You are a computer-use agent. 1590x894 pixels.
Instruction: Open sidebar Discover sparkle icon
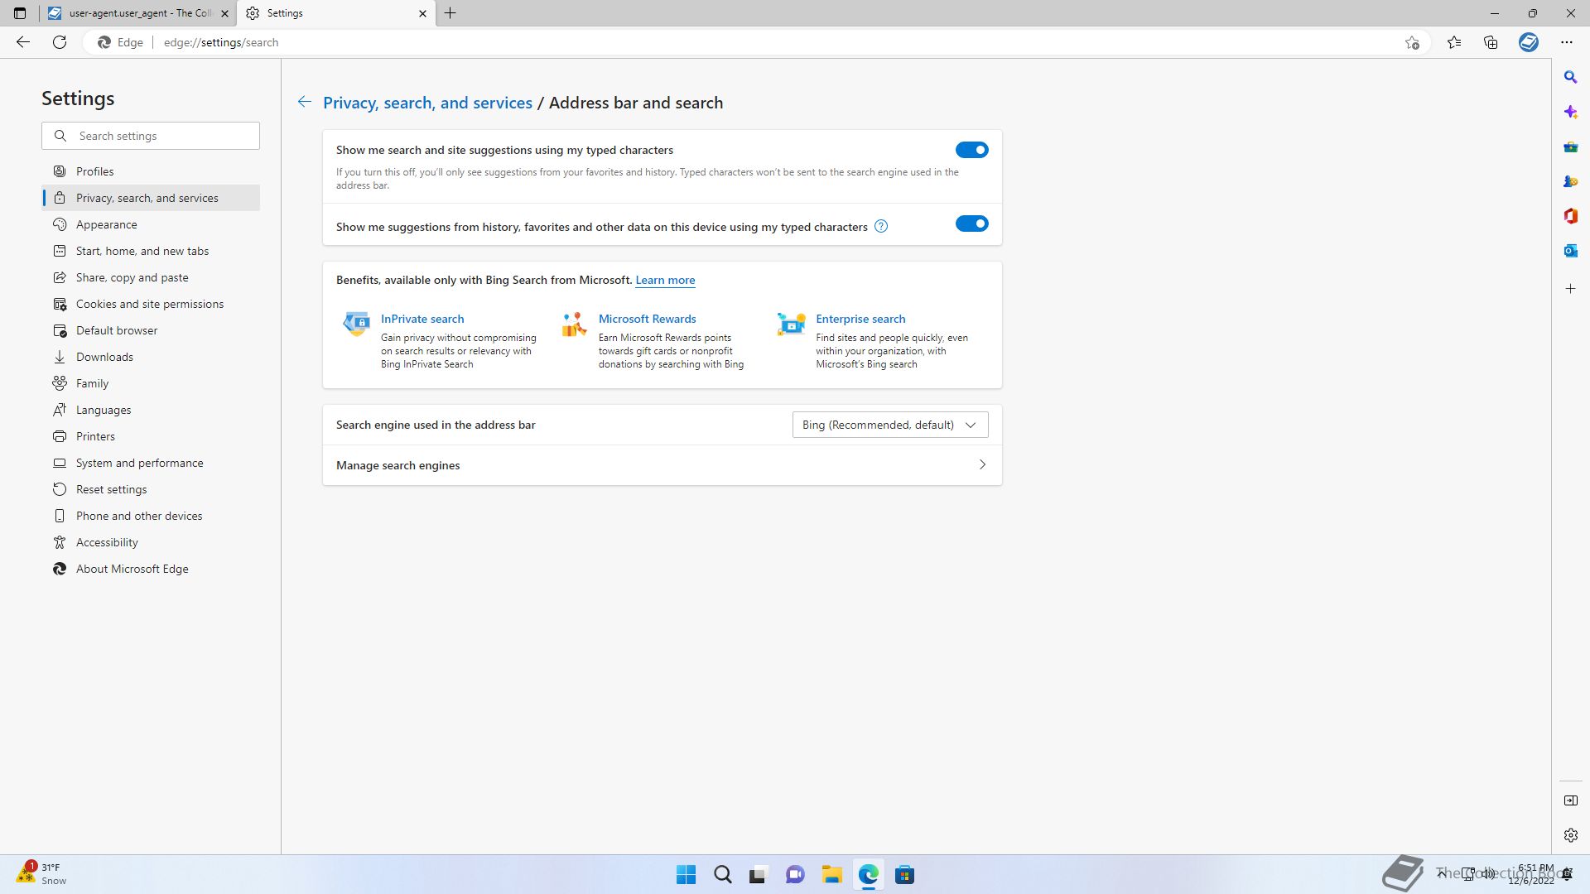(1570, 112)
